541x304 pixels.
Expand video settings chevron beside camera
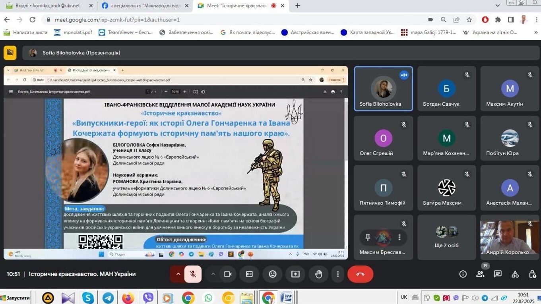click(213, 274)
